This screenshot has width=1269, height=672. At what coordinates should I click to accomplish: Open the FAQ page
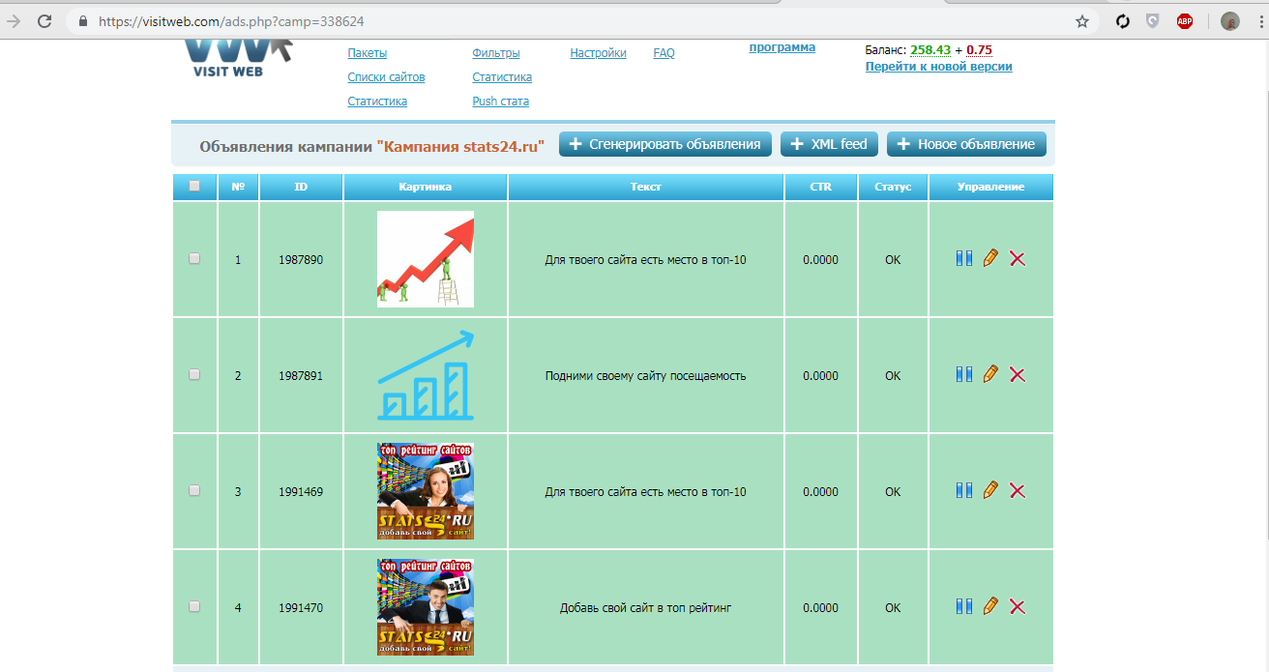664,53
